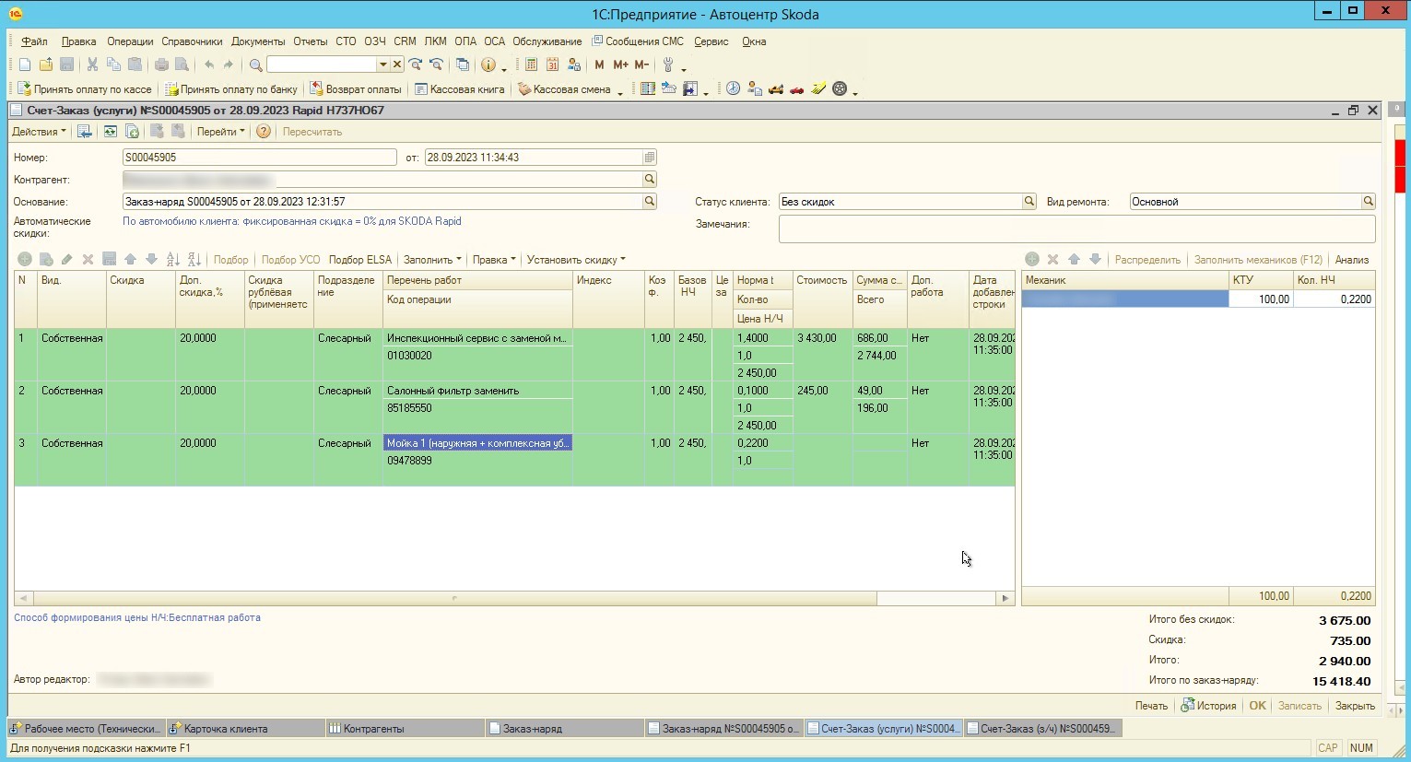Image resolution: width=1411 pixels, height=762 pixels.
Task: Click the red car toolbar icon
Action: (x=796, y=89)
